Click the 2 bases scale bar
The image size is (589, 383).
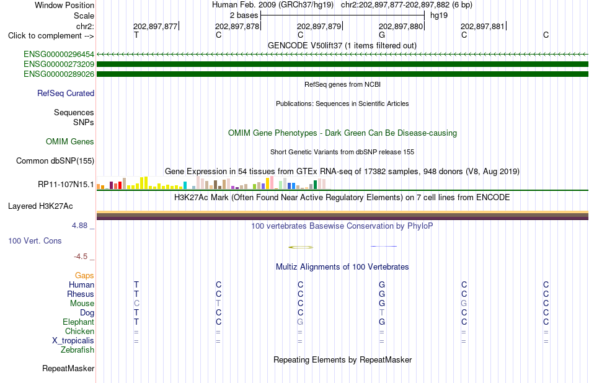tap(342, 15)
